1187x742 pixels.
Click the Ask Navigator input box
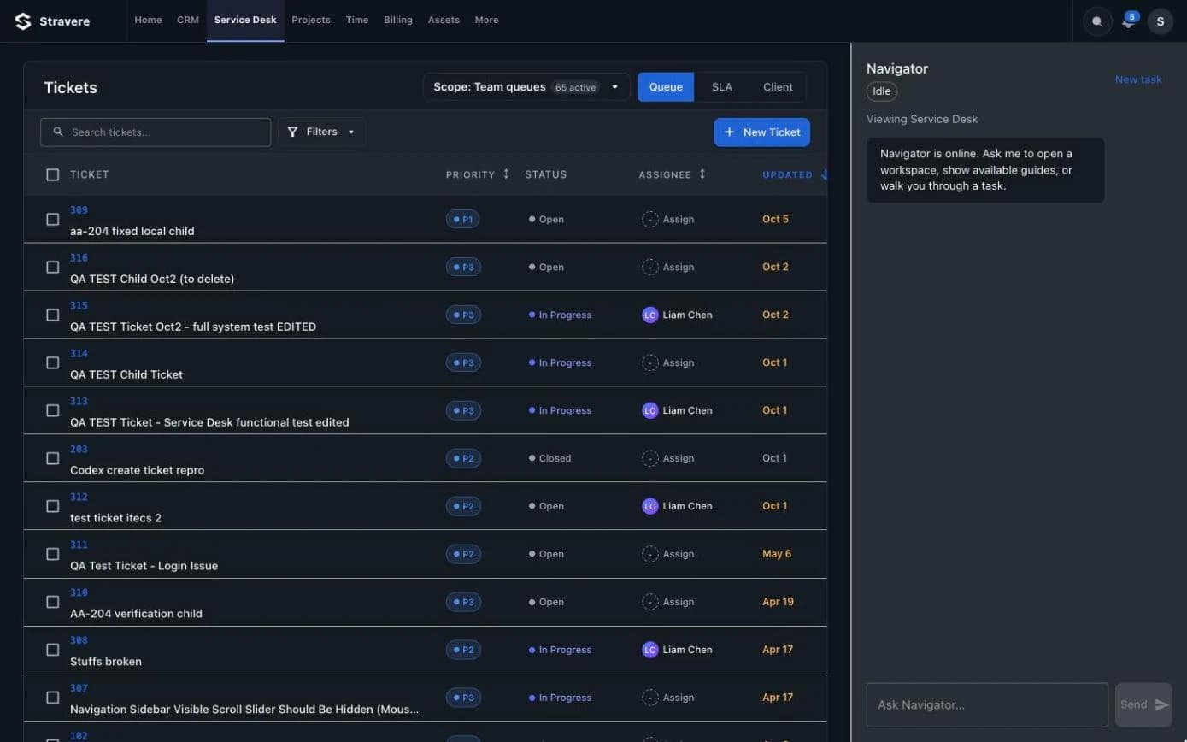(987, 704)
